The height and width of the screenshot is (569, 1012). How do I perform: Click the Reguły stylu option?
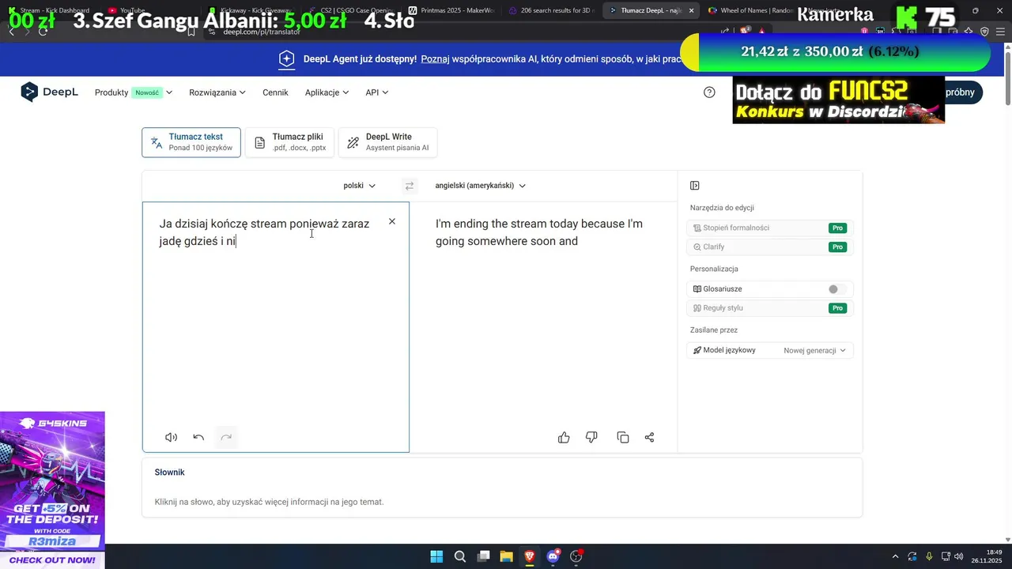770,308
